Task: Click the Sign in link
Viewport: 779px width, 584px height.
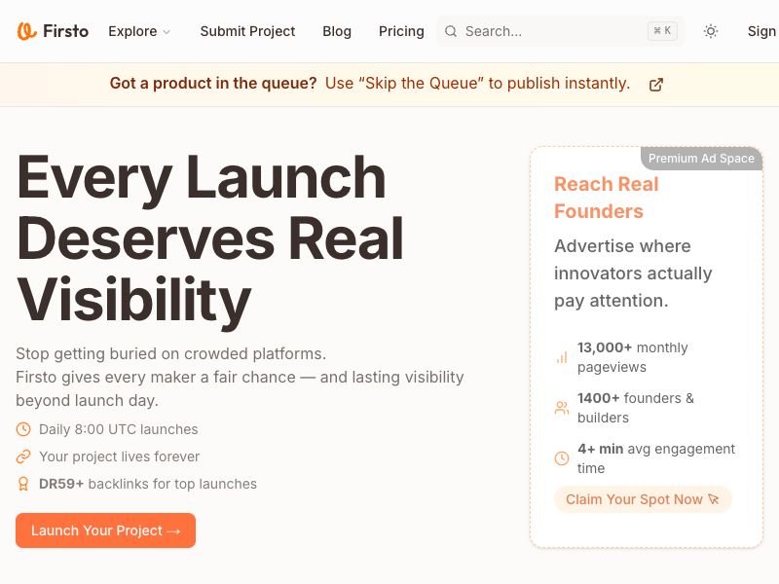Action: (762, 31)
